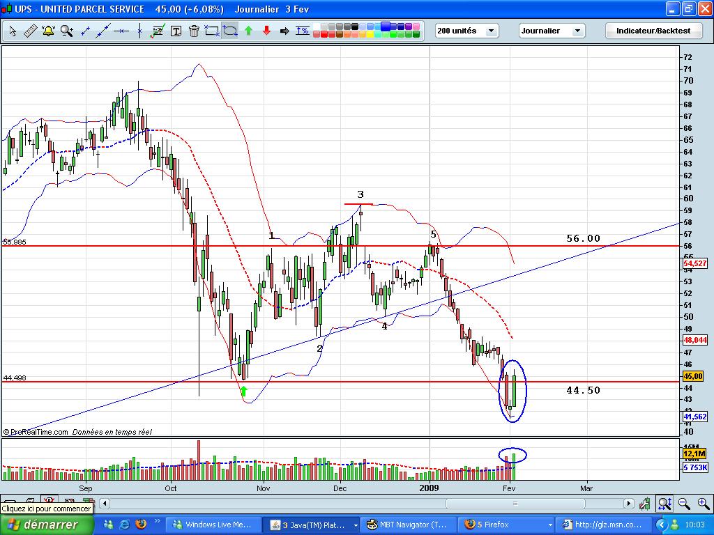Click the system clock showing 10:03
714x535 pixels.
tap(695, 525)
